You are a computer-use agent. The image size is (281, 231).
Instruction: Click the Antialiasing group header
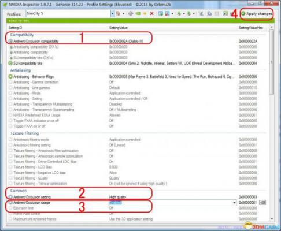[x=20, y=70]
